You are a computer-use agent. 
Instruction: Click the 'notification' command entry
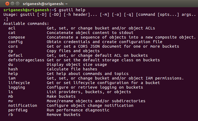[23, 105]
